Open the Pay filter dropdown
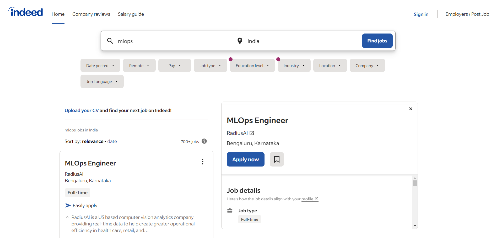 point(175,65)
